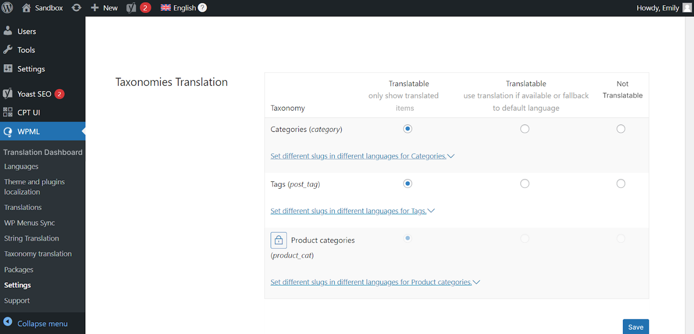Image resolution: width=694 pixels, height=334 pixels.
Task: Select 'only show translated' for Categories
Action: tap(407, 129)
